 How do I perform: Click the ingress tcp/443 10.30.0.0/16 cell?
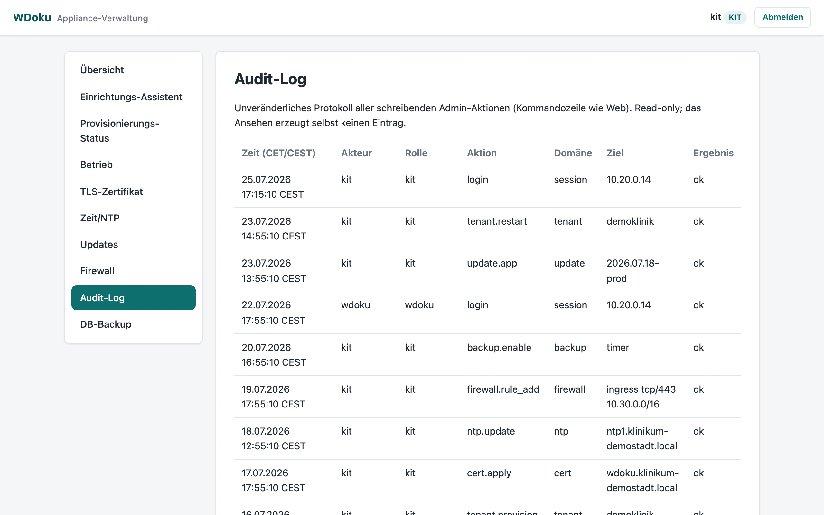click(641, 397)
